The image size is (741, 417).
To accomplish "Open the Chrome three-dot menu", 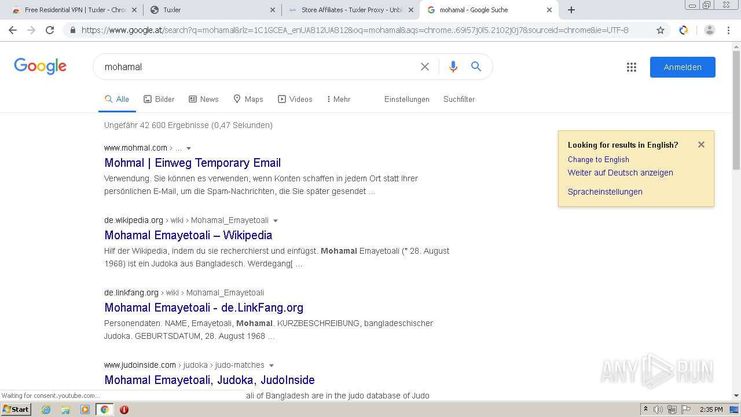I will 728,30.
